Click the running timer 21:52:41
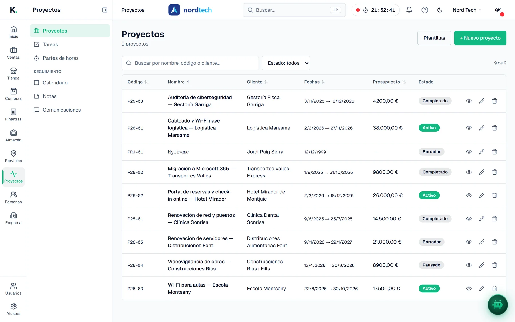Viewport: 515px width, 322px height. (375, 10)
